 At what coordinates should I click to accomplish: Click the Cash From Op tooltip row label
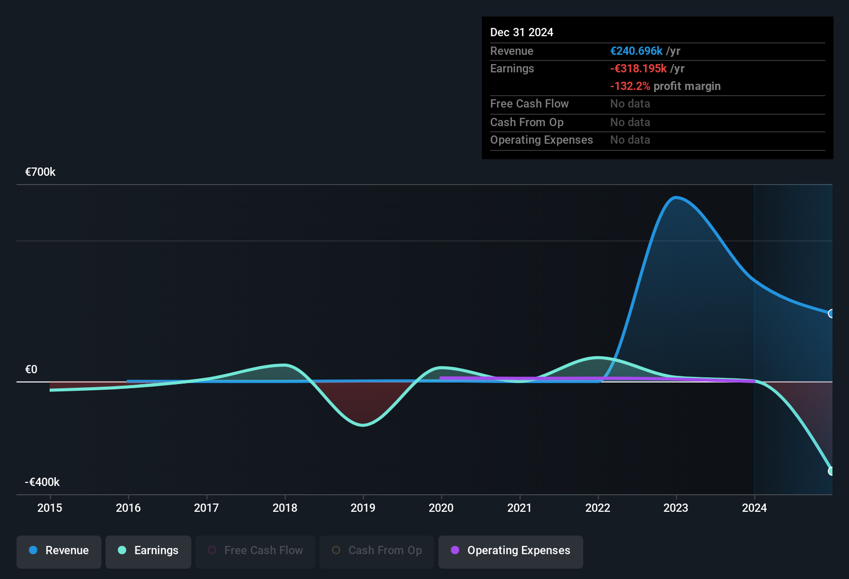pos(527,122)
